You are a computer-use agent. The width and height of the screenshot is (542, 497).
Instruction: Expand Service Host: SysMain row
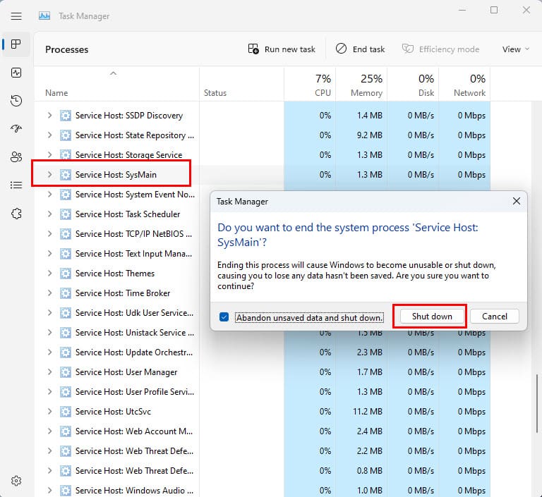click(x=49, y=175)
